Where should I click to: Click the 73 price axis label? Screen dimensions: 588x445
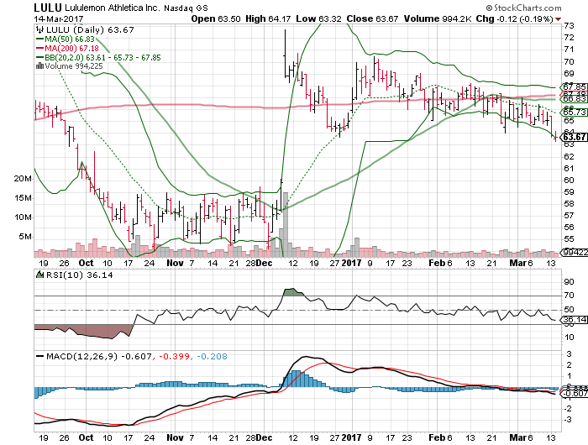point(570,25)
